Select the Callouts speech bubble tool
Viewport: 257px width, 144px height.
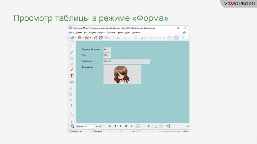pos(72,81)
